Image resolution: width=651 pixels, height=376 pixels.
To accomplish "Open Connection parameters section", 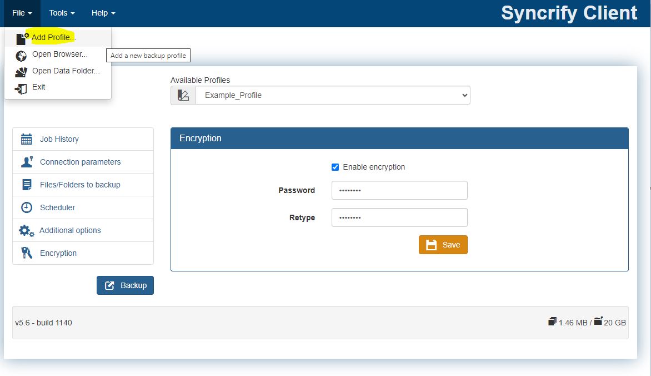I will pos(83,162).
